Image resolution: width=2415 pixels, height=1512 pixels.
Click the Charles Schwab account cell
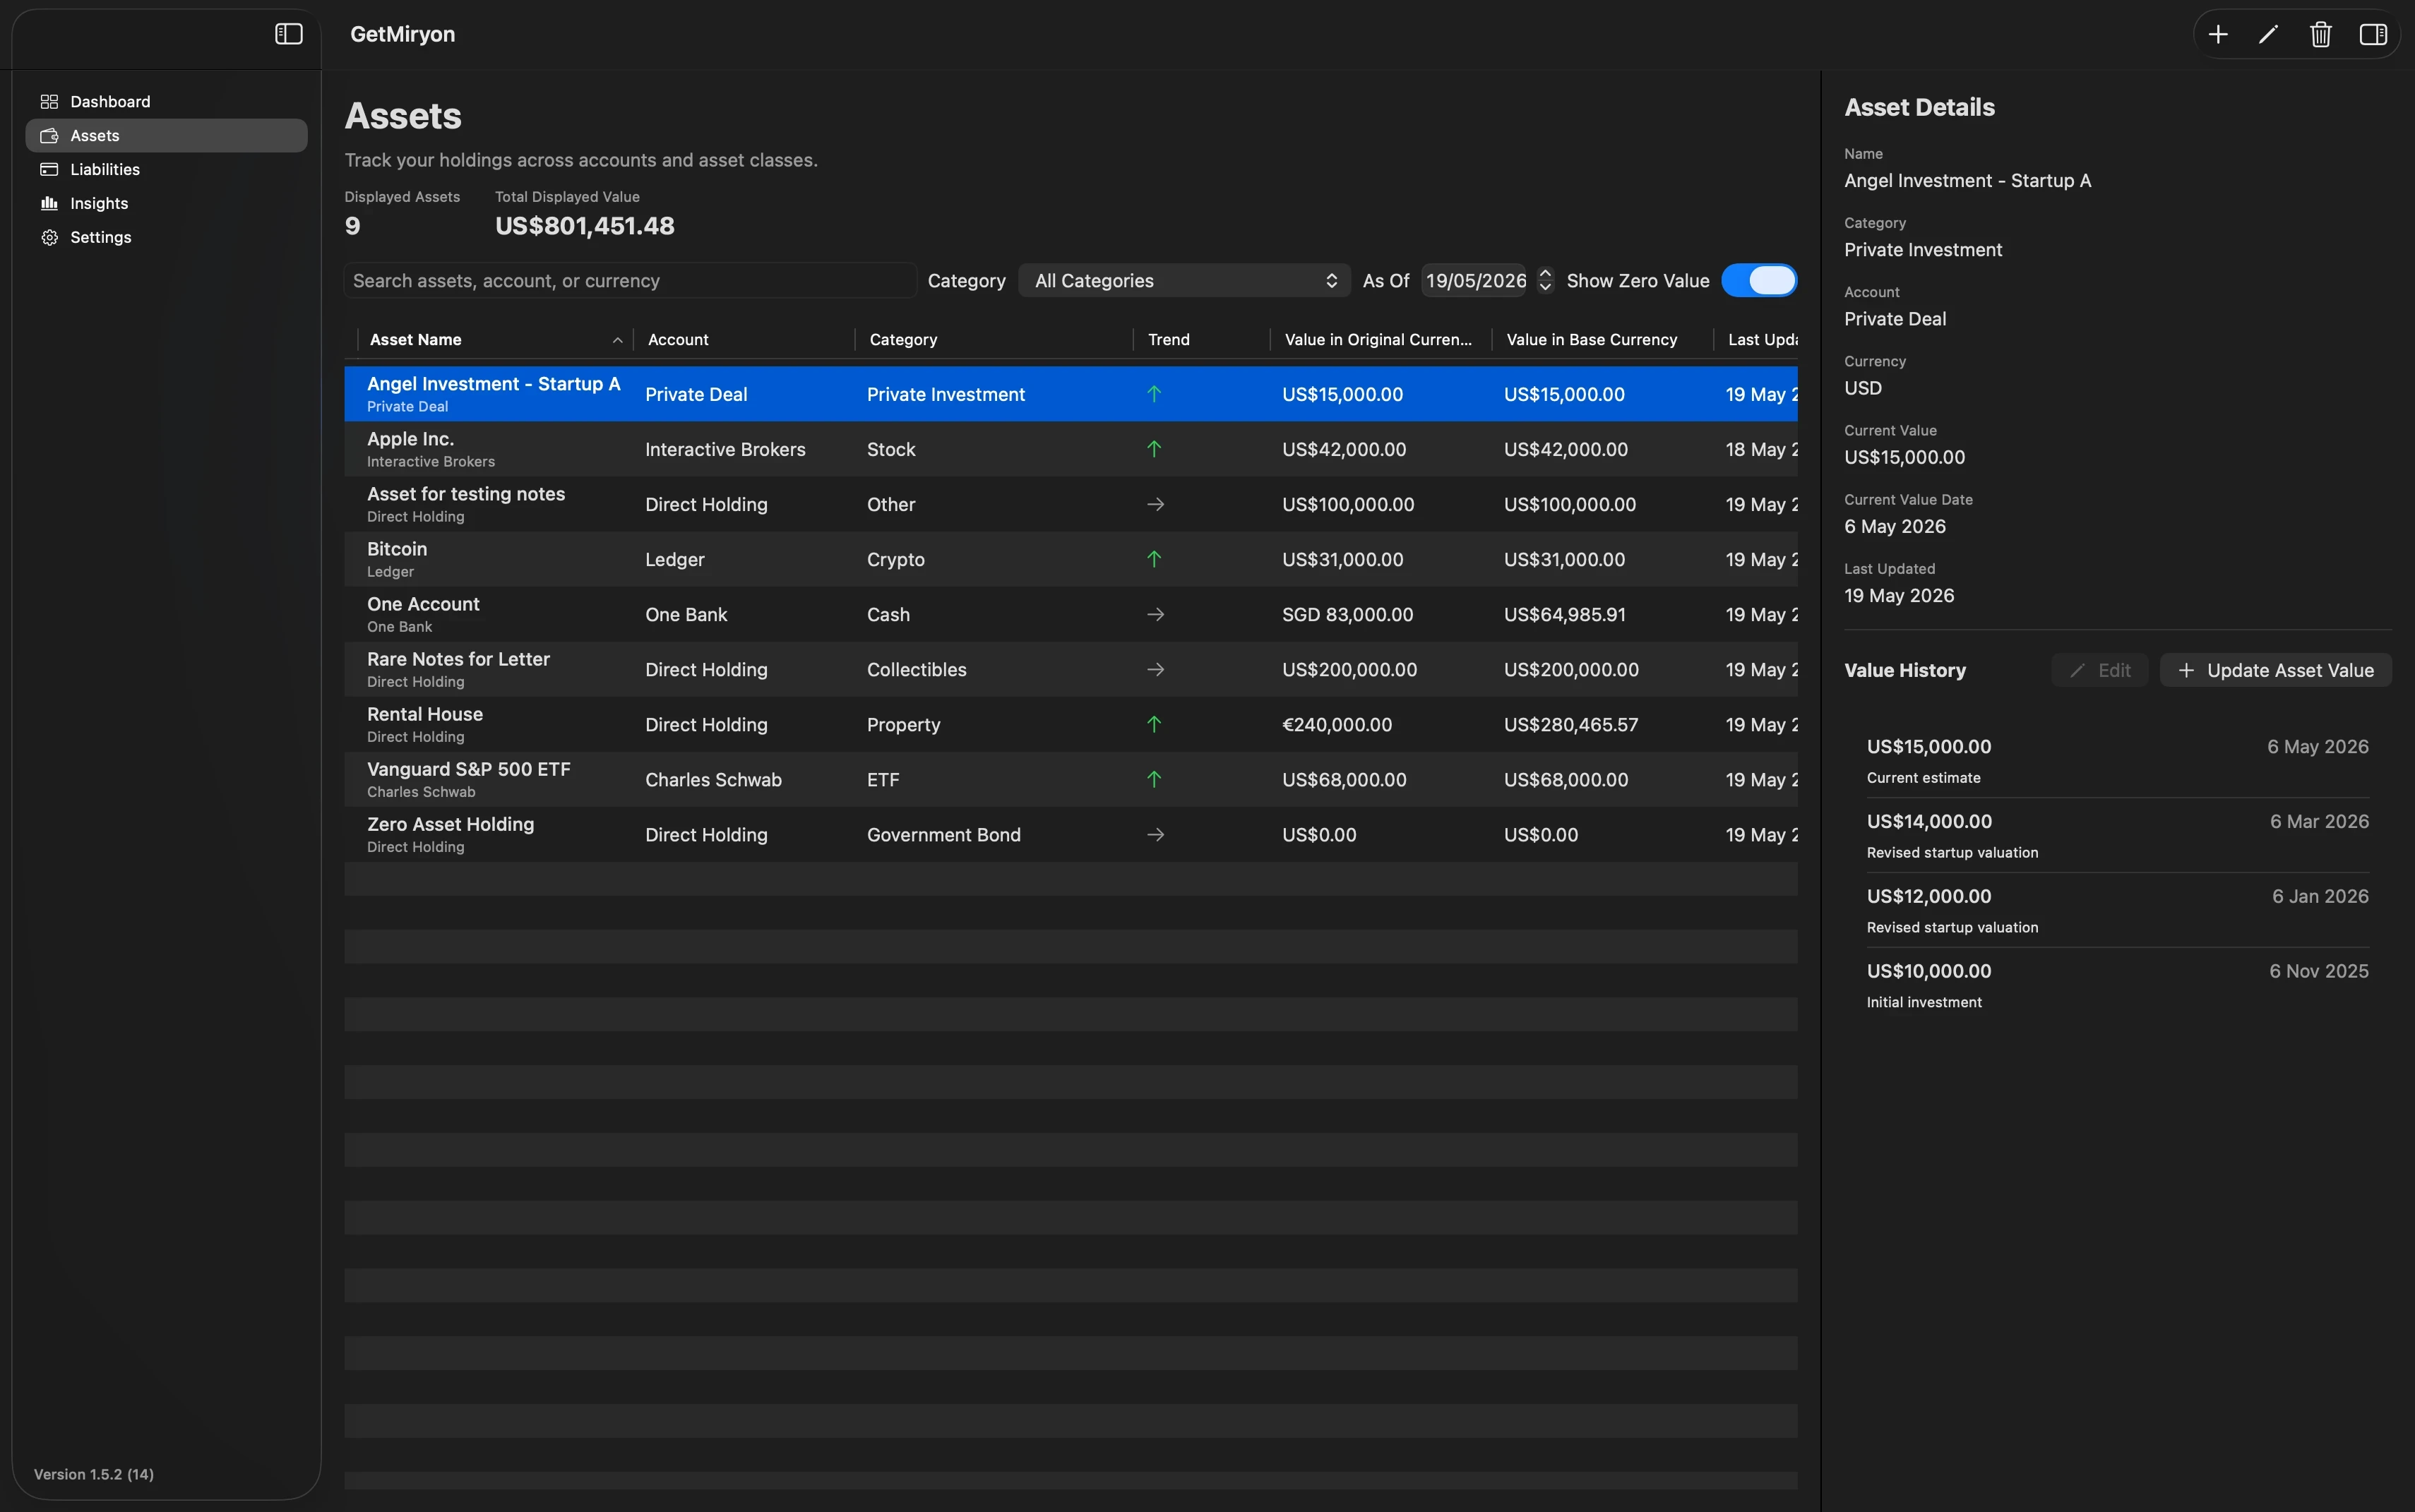[712, 779]
